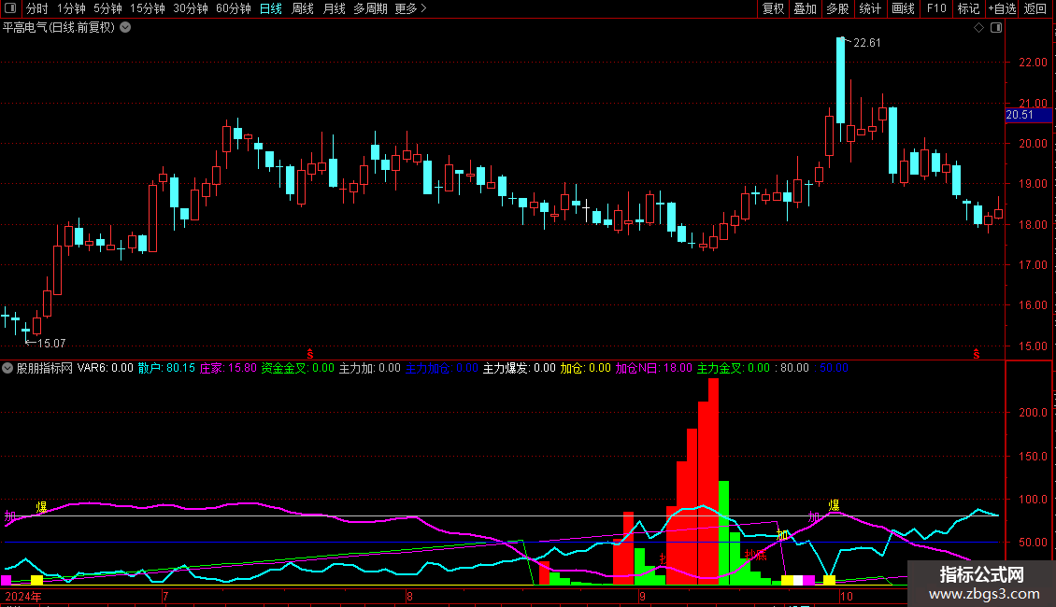Click the 散户: 80.15 indicator value
This screenshot has width=1056, height=607.
pyautogui.click(x=166, y=368)
